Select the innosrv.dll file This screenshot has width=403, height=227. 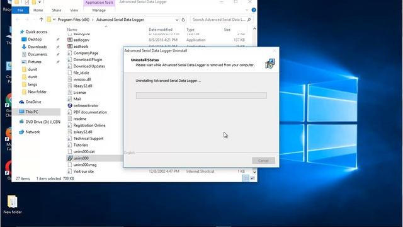(82, 79)
